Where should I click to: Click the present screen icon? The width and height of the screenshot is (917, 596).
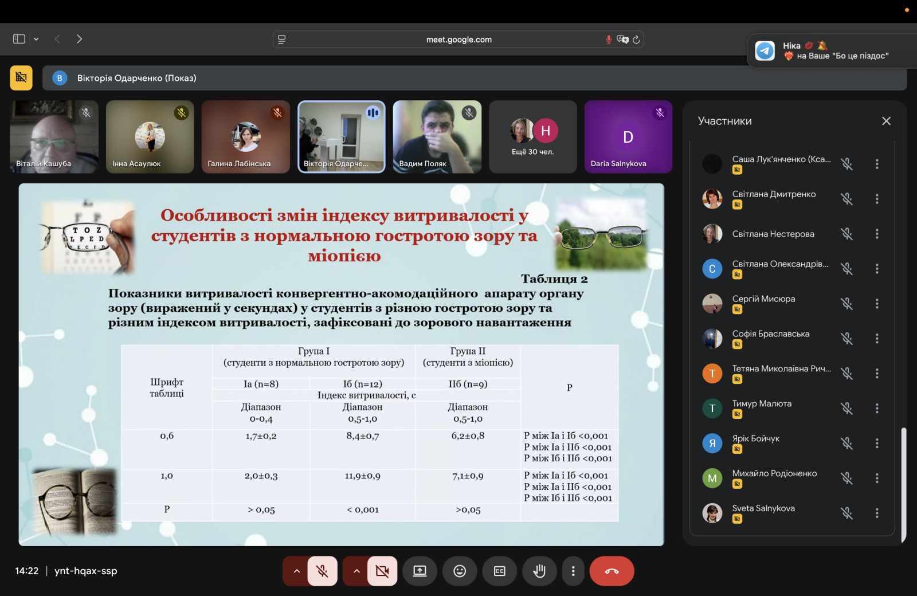tap(420, 571)
